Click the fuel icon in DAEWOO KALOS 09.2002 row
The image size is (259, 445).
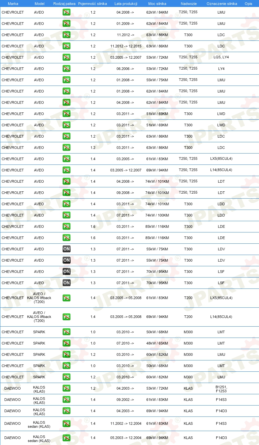click(x=66, y=400)
